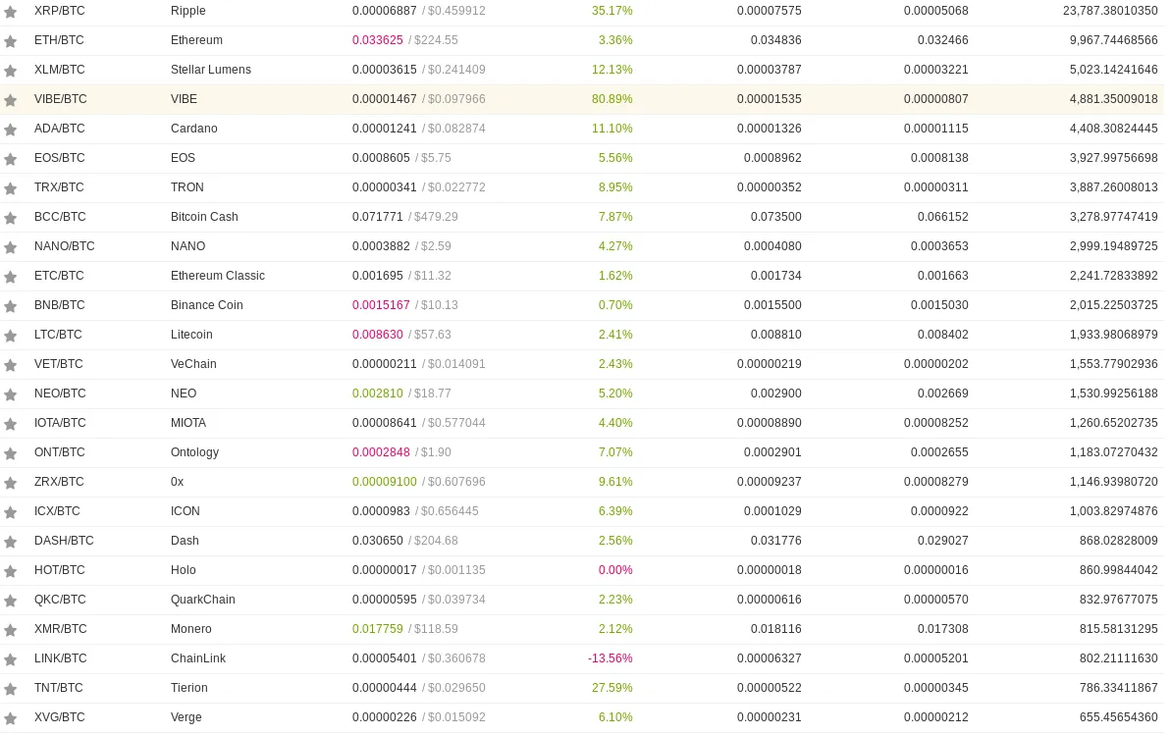Select the 35.17% change for XRP

[x=612, y=11]
